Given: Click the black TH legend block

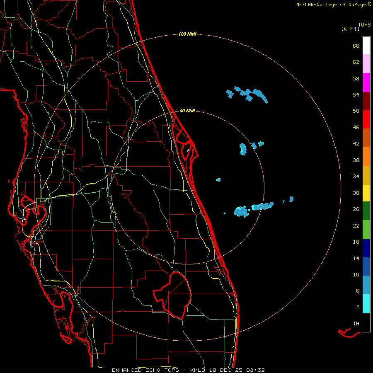Looking at the screenshot, I should click(x=366, y=322).
